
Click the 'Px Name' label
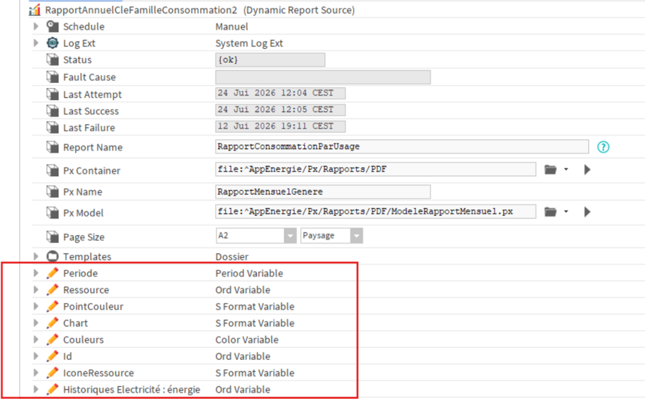(82, 192)
